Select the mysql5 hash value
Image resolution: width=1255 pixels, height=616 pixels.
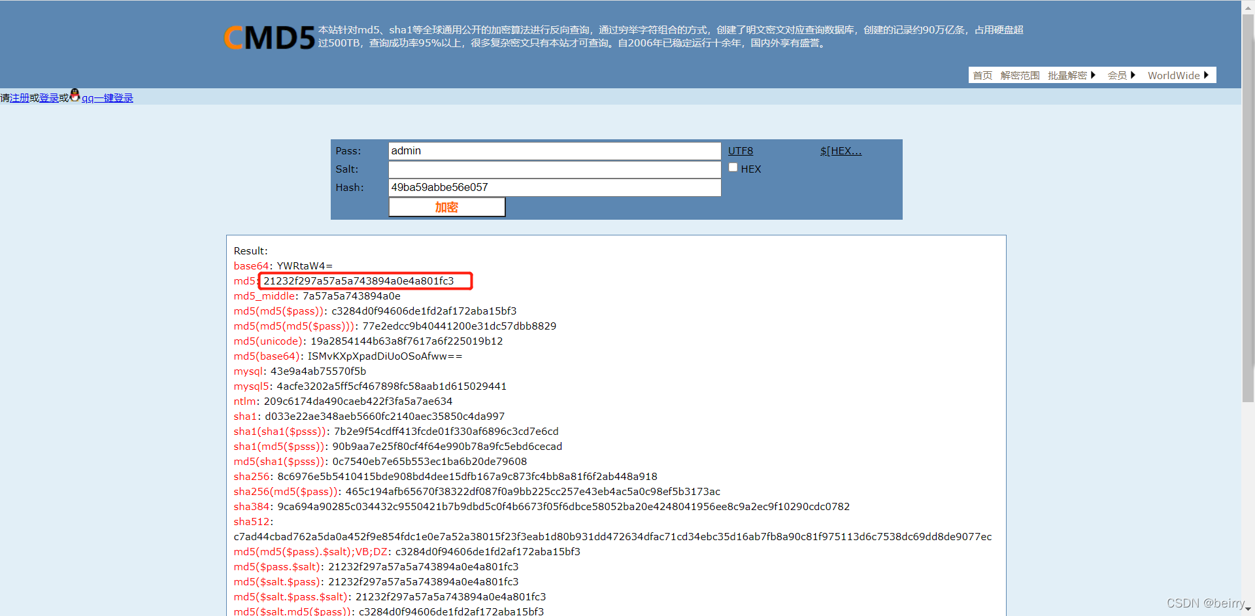point(392,386)
